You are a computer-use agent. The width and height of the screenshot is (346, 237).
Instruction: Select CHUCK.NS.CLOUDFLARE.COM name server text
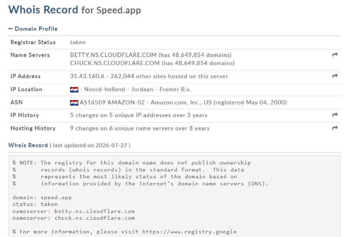pos(115,63)
